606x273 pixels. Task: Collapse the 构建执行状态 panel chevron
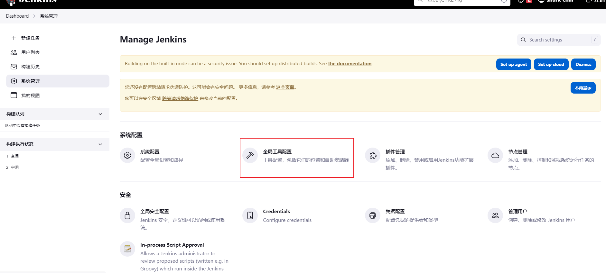coord(100,144)
